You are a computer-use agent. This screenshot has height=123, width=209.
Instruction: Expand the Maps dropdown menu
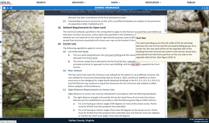click(116, 3)
